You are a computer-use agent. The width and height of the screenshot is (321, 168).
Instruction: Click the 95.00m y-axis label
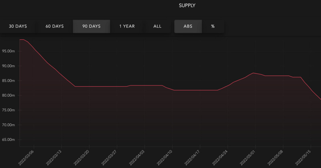[8, 51]
